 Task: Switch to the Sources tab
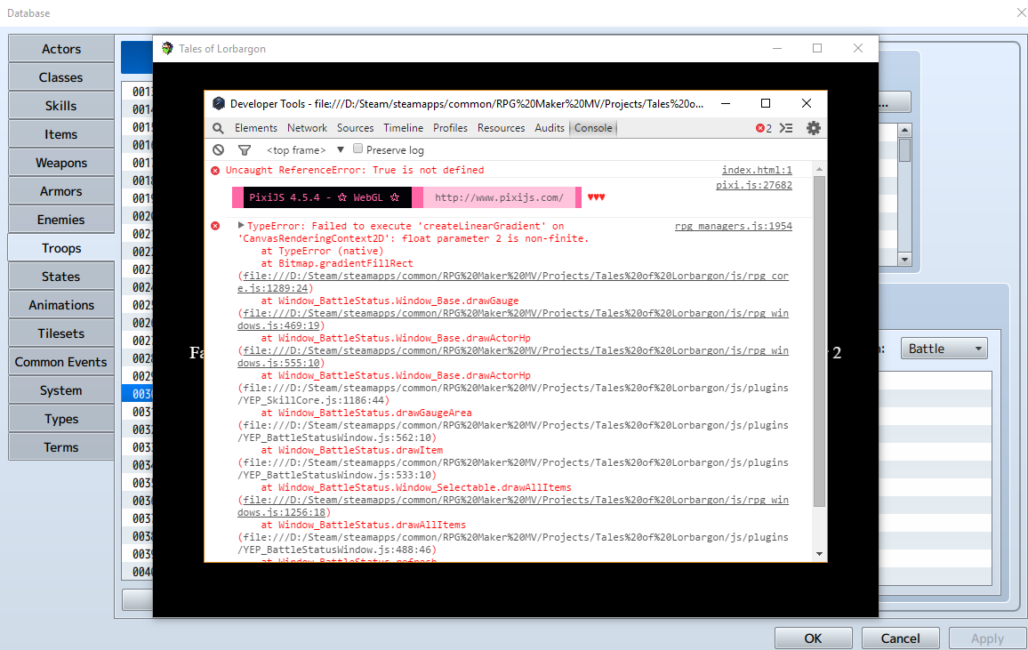(x=356, y=128)
